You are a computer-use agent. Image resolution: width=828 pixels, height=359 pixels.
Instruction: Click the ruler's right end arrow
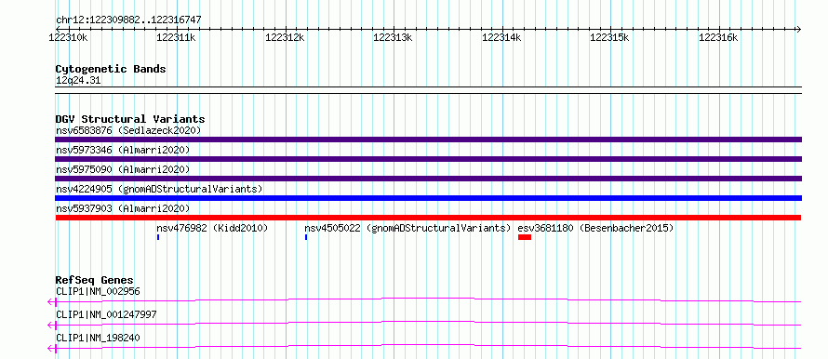[x=798, y=29]
